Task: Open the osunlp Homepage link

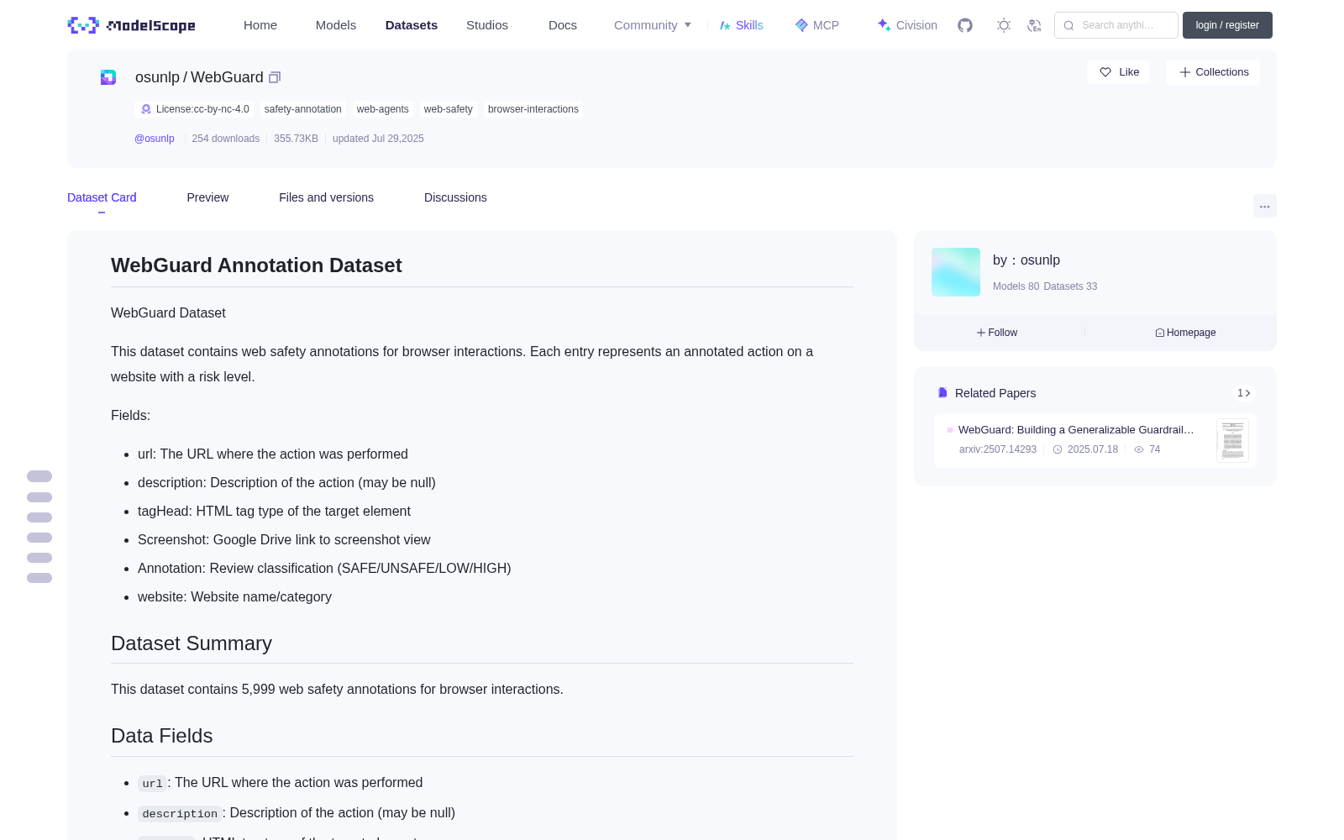Action: coord(1185,333)
